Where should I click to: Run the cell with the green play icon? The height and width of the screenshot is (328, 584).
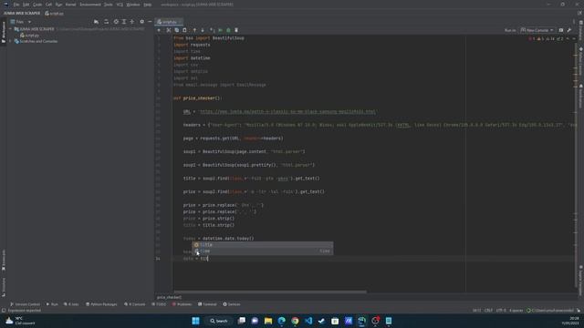tap(221, 30)
